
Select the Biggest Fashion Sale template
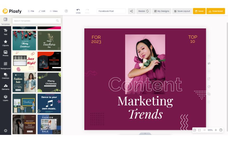(x=24, y=124)
